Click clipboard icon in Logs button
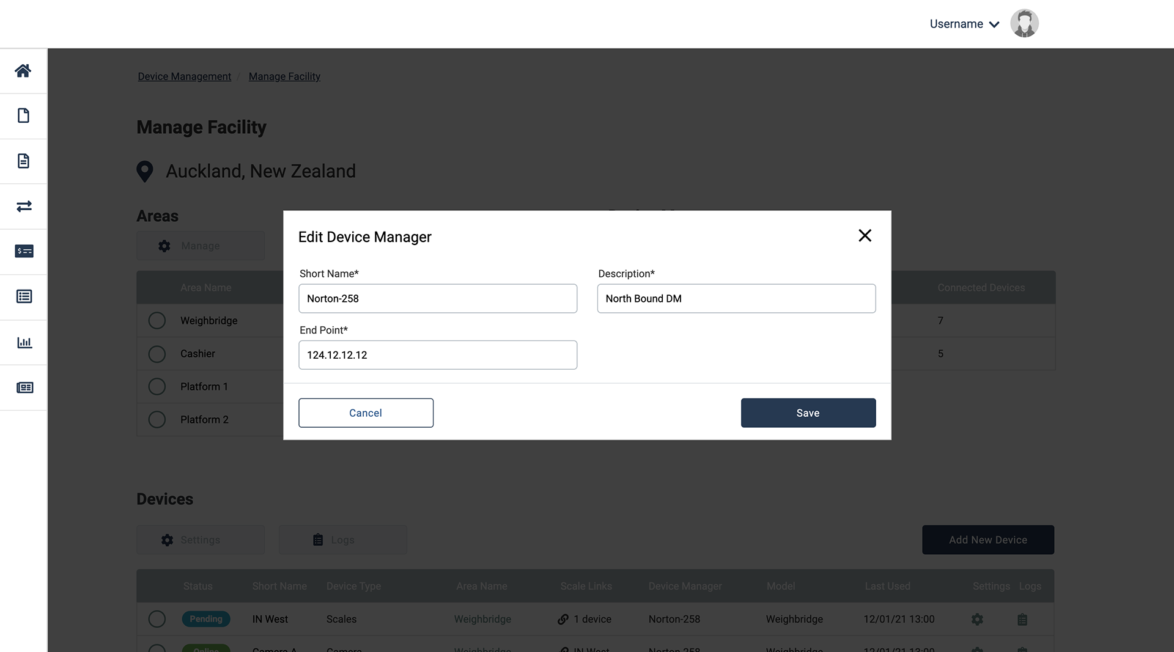This screenshot has width=1174, height=652. (318, 540)
